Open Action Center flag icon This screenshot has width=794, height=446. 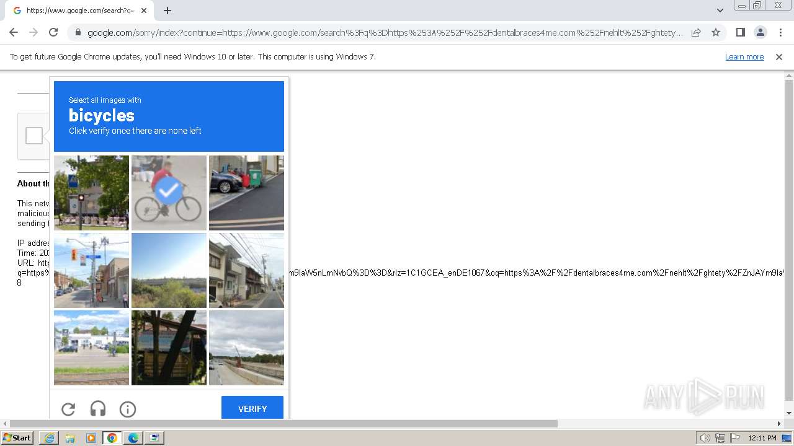pyautogui.click(x=734, y=438)
